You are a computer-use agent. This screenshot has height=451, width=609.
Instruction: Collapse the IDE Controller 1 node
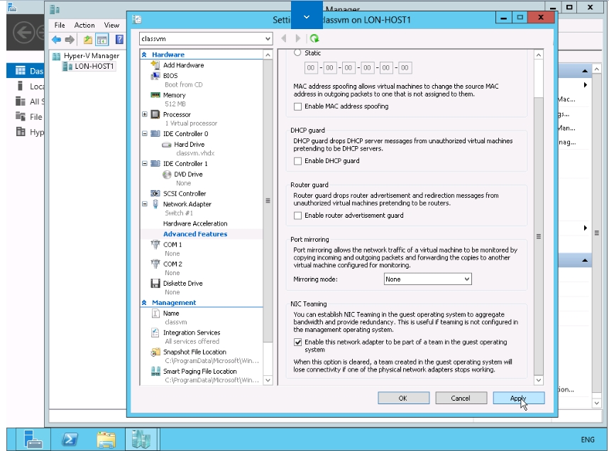coord(145,163)
